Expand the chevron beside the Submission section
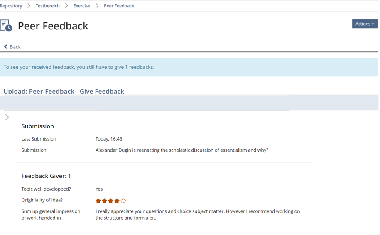380x235 pixels. point(7,117)
